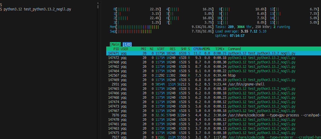Select process row with PID 147460
321x139 pixels.
click(213, 62)
